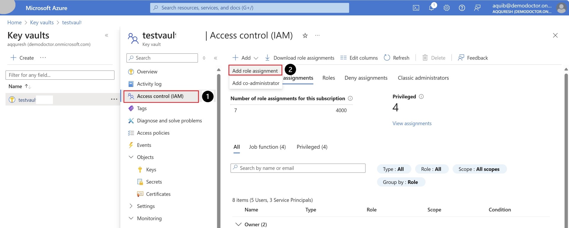Click the testvault breadcrumb
Screen dimensions: 569x228
71,23
